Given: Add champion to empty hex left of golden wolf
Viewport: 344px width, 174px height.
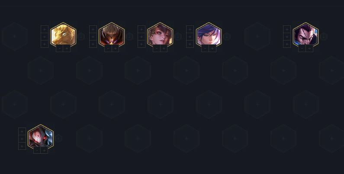Looking at the screenshot, I should [15, 37].
